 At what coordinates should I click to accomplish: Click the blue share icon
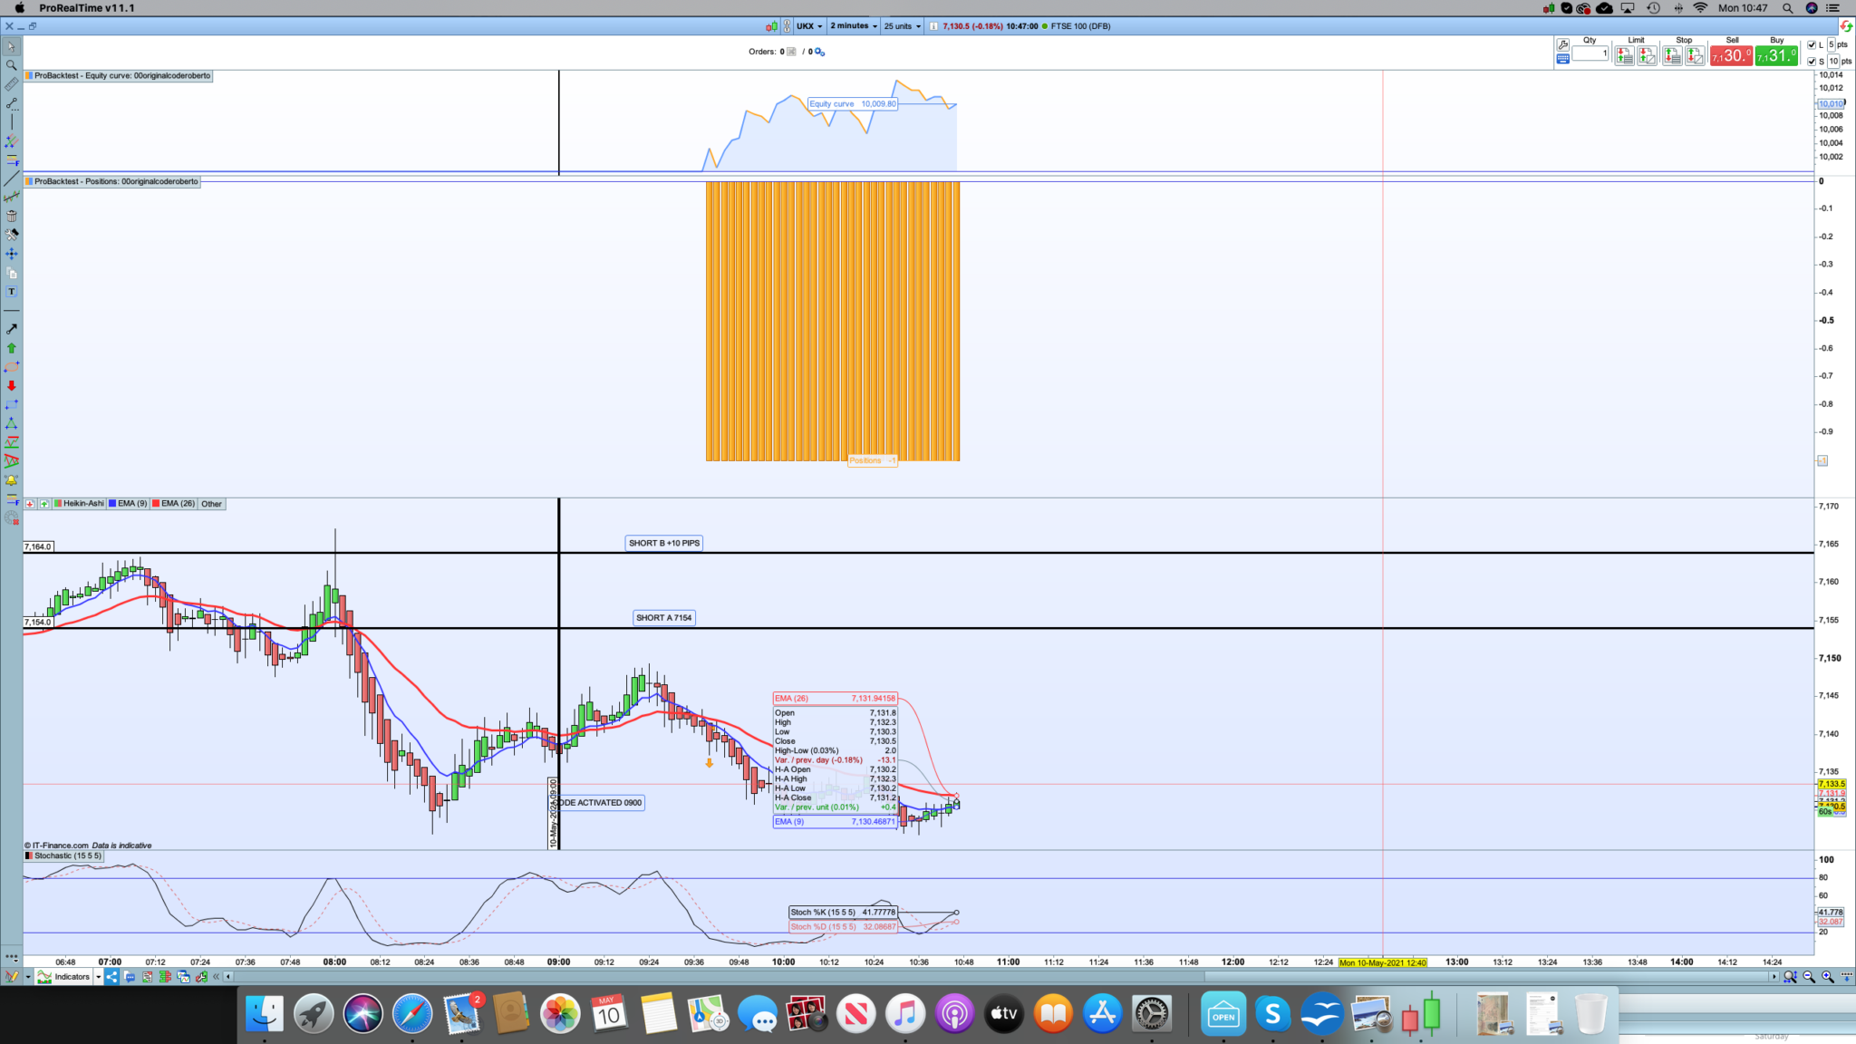111,977
